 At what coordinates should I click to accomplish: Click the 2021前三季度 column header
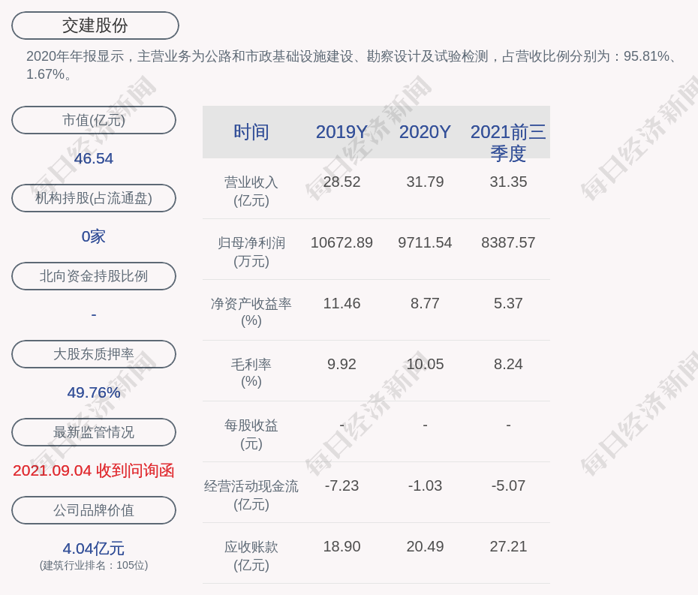tap(508, 142)
